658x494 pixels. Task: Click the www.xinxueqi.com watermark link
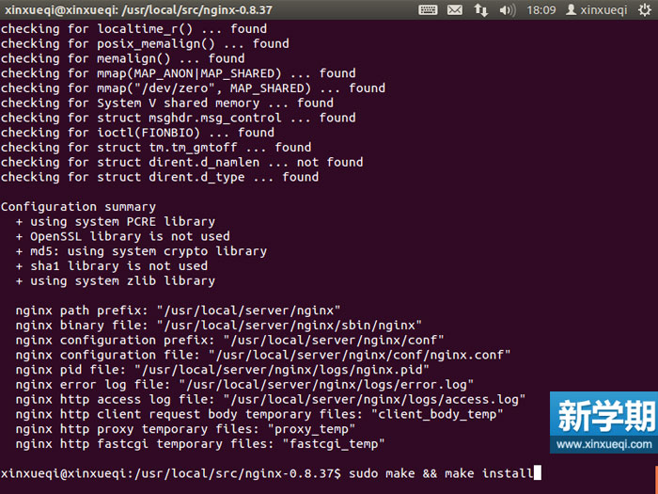[x=603, y=442]
